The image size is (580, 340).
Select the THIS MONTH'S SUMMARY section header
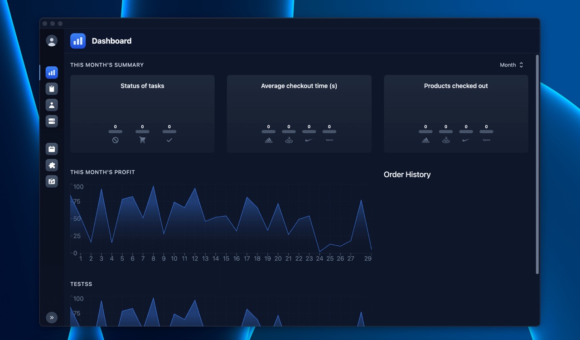click(107, 65)
